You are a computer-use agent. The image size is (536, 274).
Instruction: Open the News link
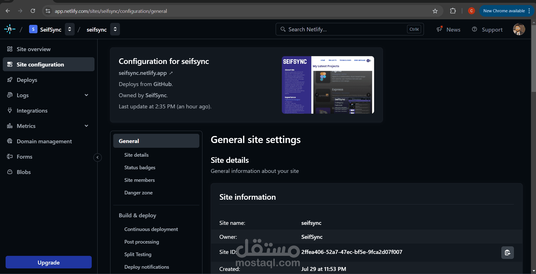(453, 29)
